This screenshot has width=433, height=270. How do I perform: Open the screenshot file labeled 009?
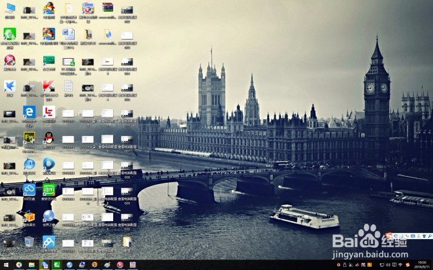[x=127, y=192]
